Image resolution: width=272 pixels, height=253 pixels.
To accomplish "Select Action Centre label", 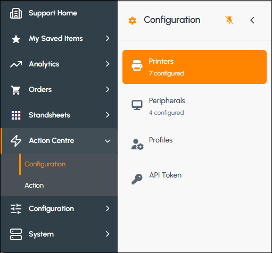I will tap(52, 141).
